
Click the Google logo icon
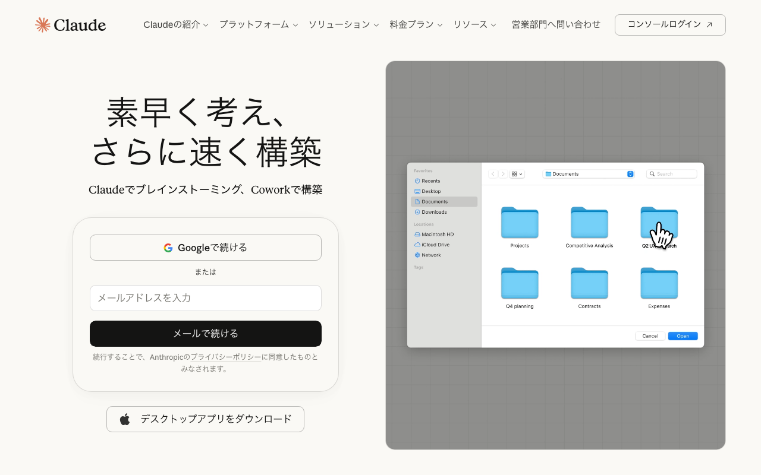[x=168, y=248]
